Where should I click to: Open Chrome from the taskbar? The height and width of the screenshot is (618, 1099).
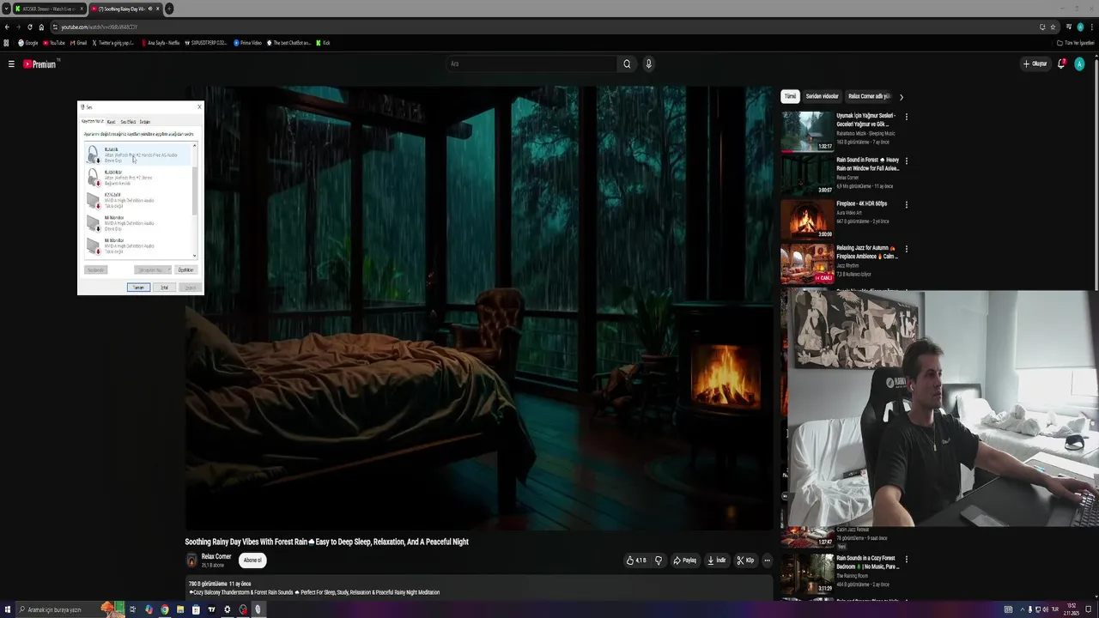click(x=165, y=609)
